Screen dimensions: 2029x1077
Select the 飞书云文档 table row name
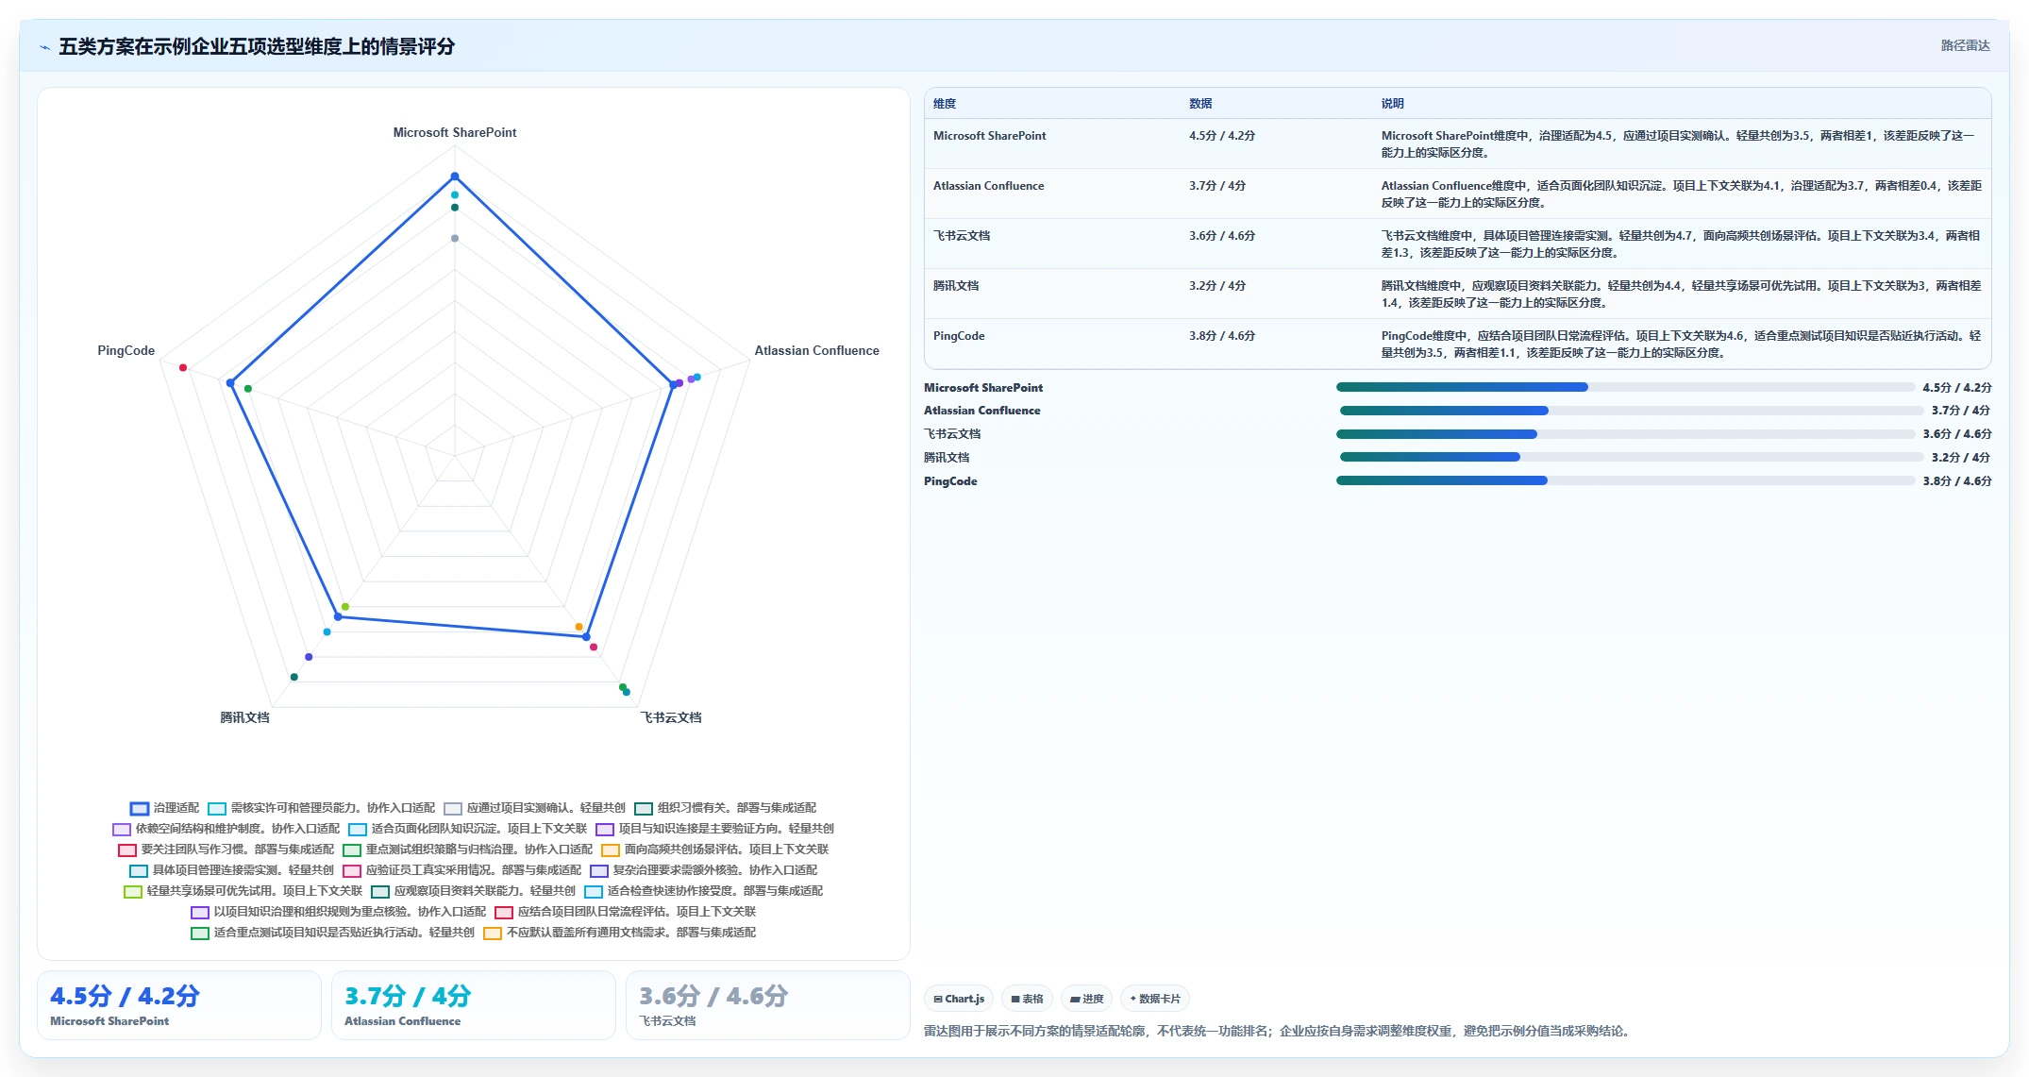click(x=962, y=236)
